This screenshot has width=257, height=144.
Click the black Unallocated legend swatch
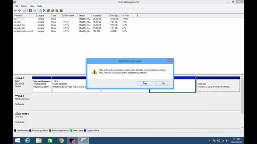15,130
